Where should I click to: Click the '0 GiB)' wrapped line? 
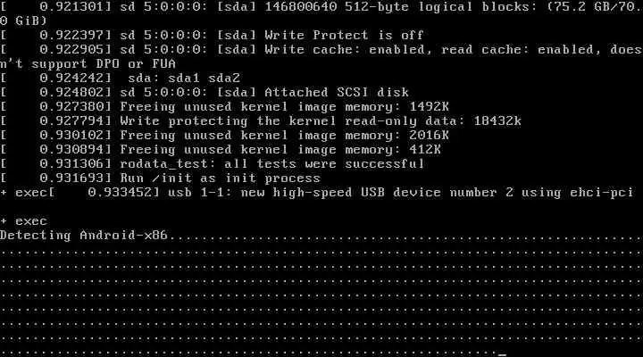tap(23, 21)
